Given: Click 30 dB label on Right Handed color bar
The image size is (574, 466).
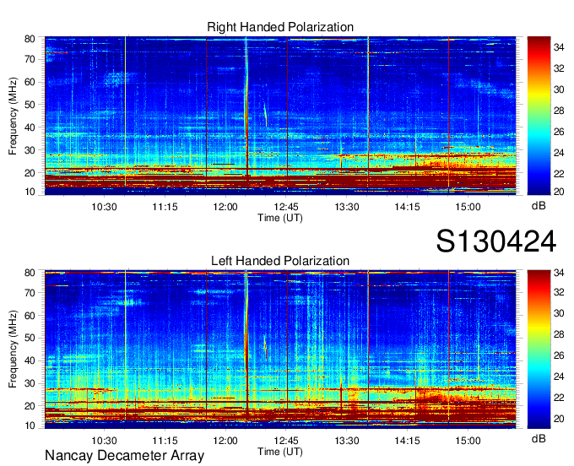Looking at the screenshot, I should (x=559, y=89).
